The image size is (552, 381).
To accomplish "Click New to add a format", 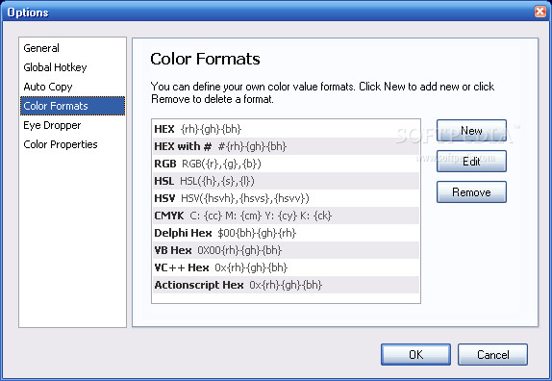I will point(471,131).
